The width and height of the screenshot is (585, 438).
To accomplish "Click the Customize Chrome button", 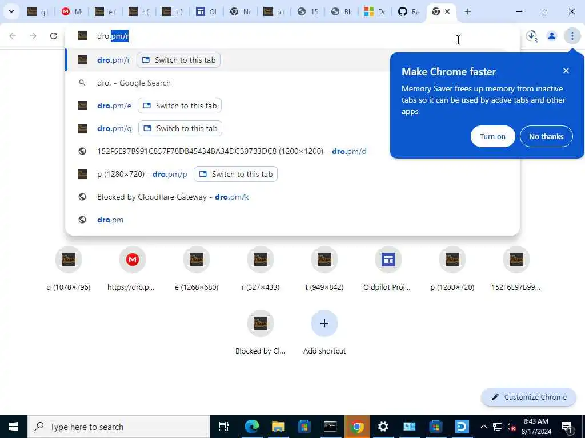I will click(528, 397).
